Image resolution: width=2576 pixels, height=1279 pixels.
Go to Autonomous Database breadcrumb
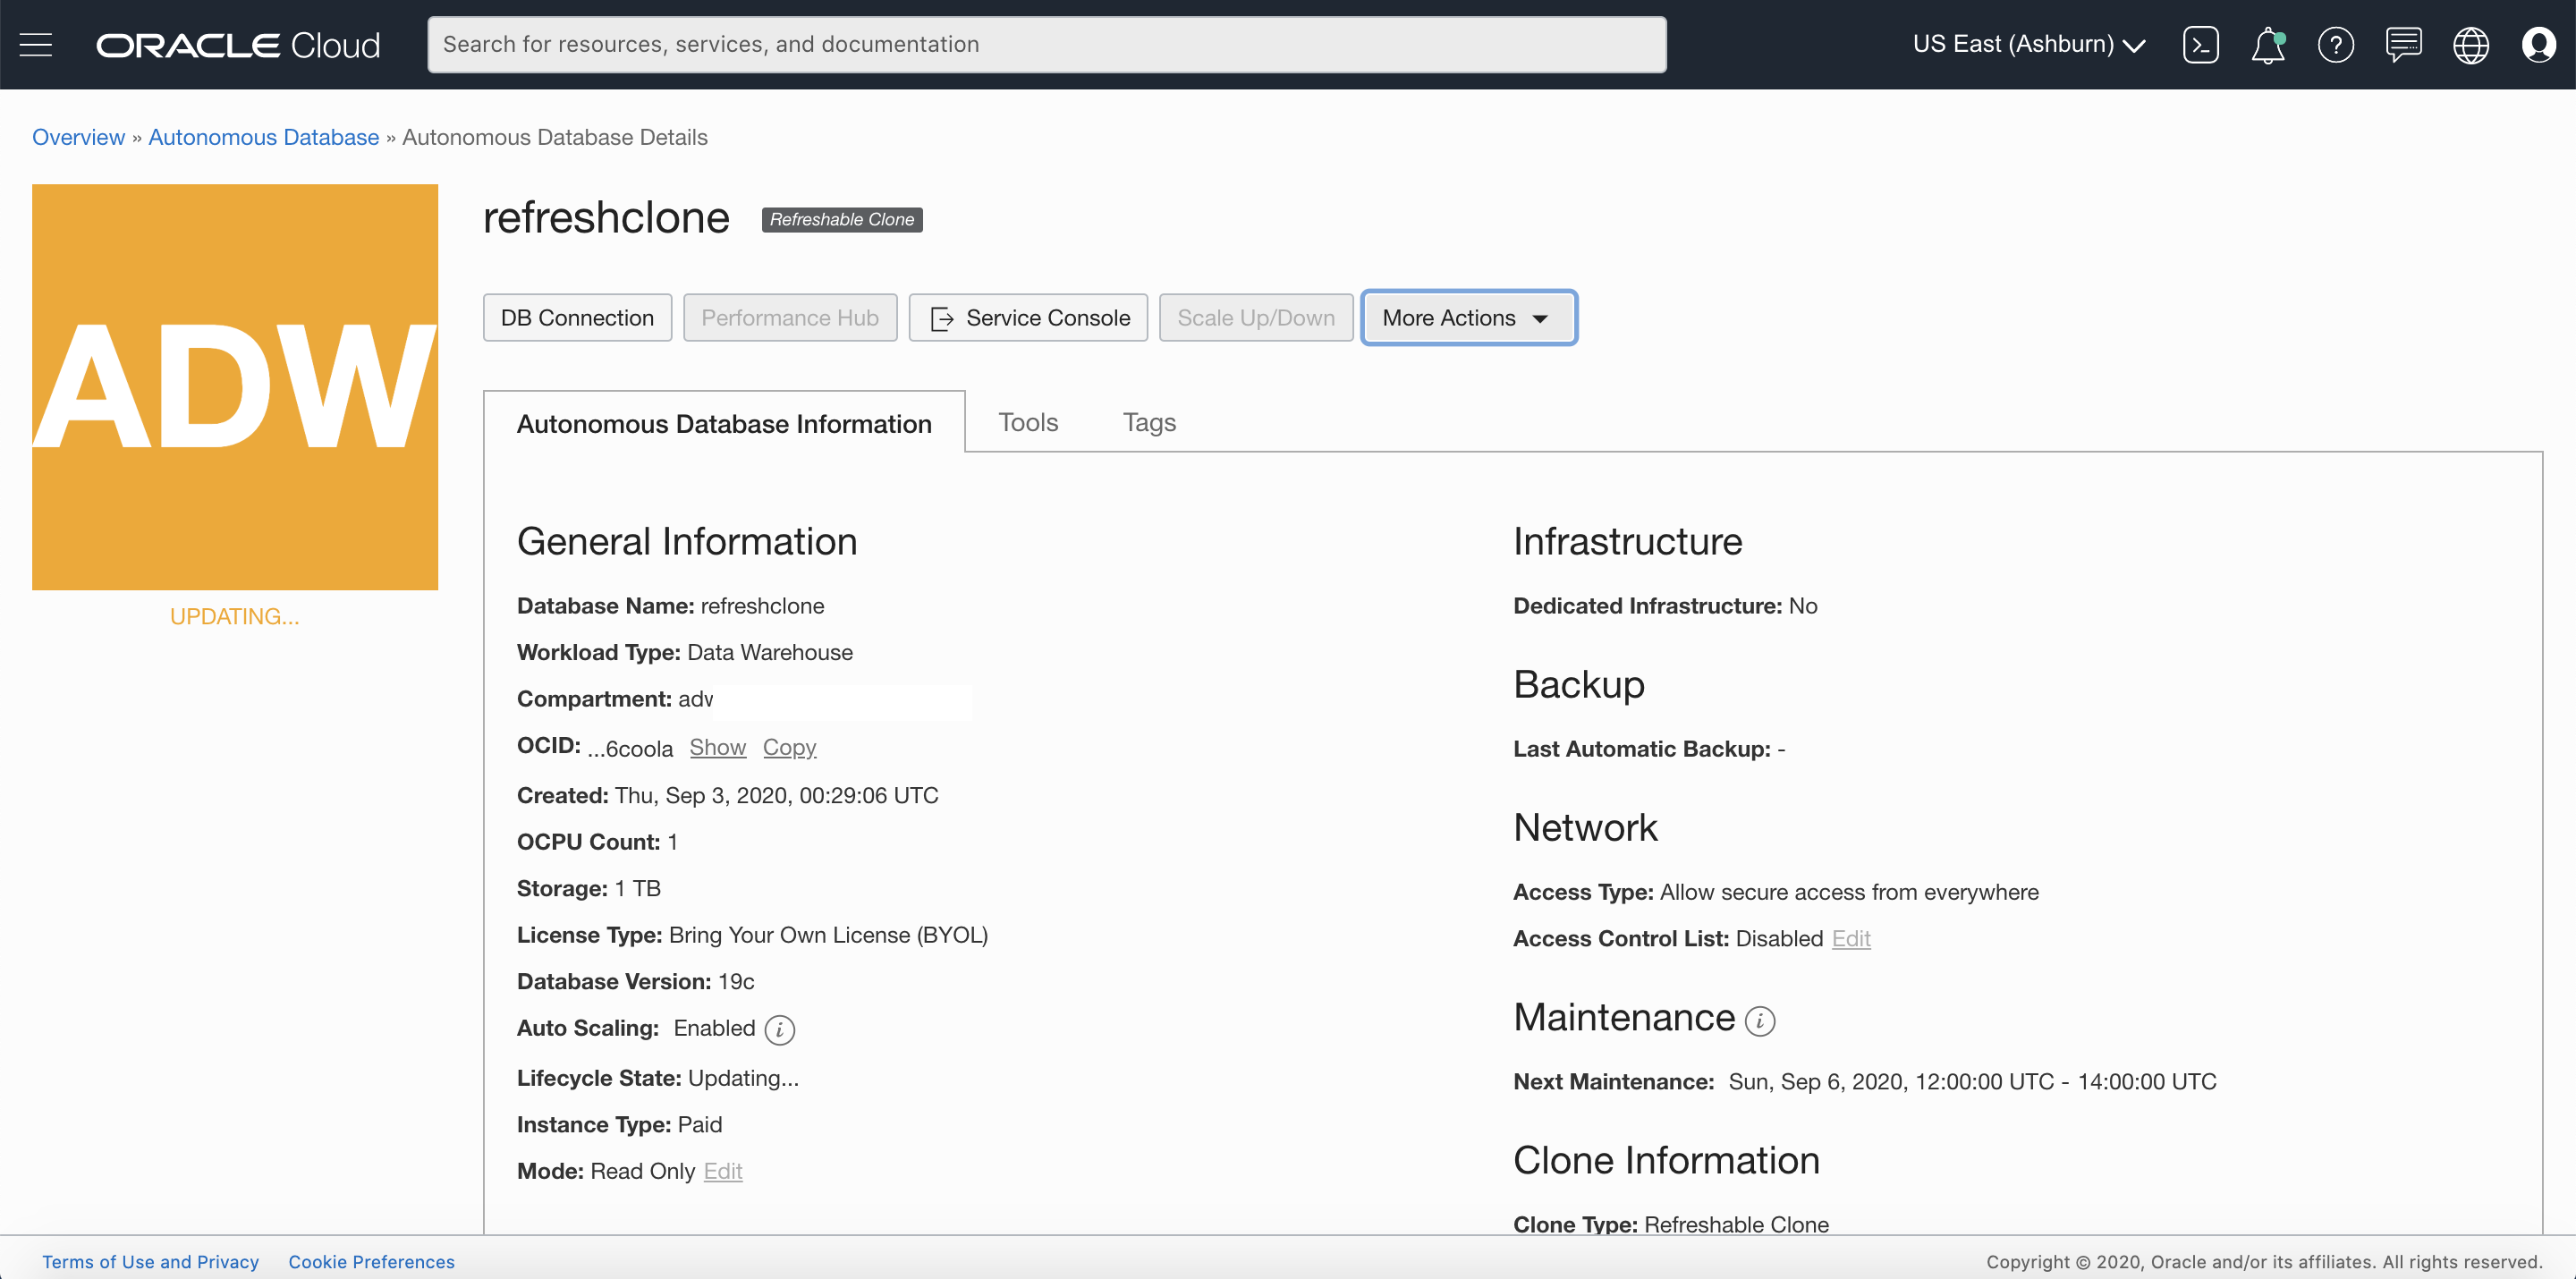(x=263, y=137)
